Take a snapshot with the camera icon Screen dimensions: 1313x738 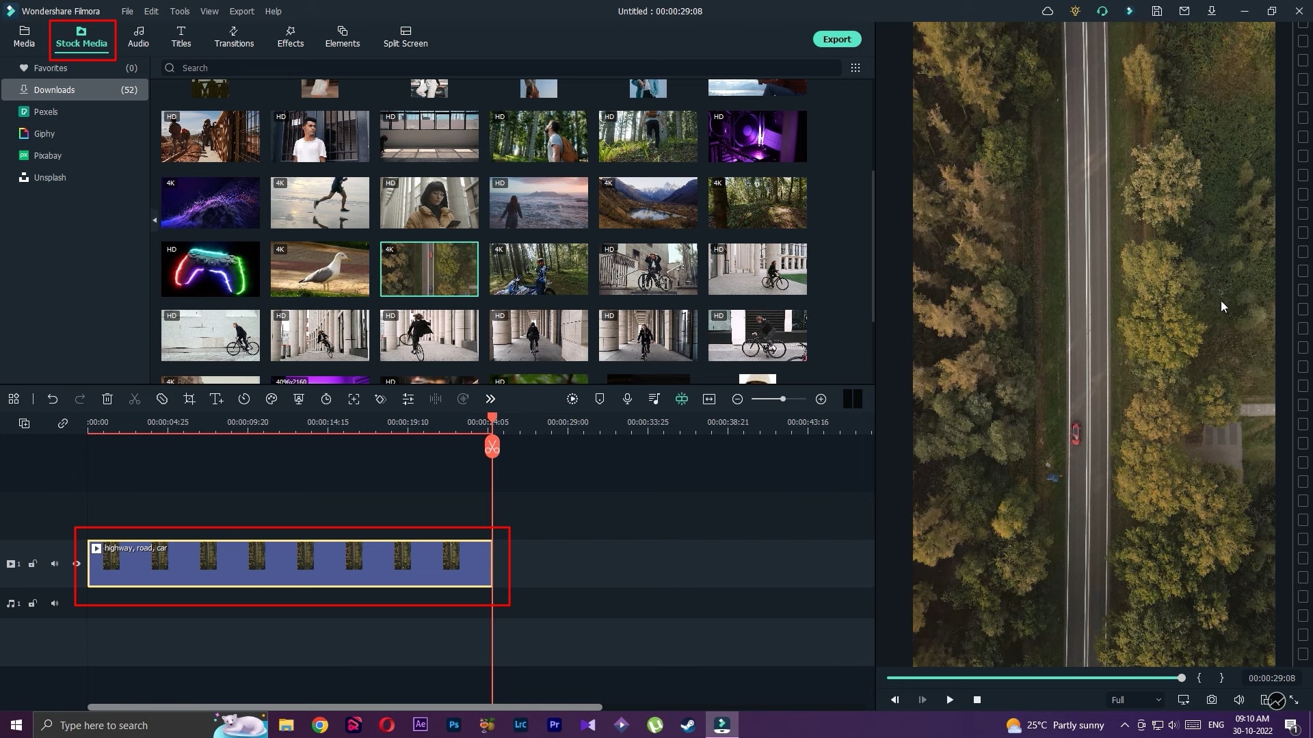1212,700
